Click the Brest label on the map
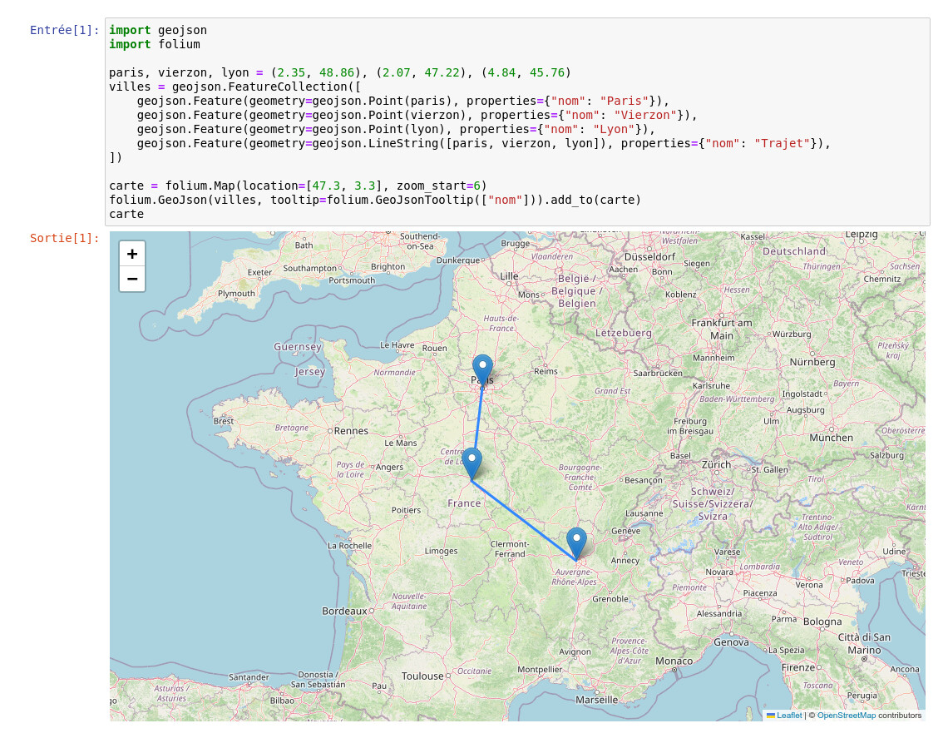The width and height of the screenshot is (948, 743). click(223, 421)
